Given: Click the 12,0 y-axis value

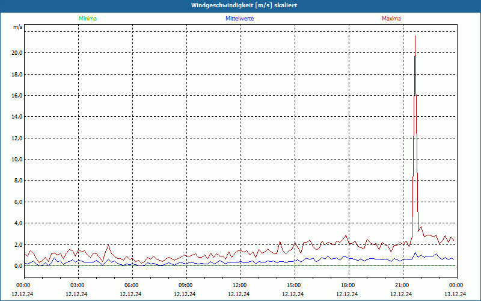Looking at the screenshot, I should [17, 138].
